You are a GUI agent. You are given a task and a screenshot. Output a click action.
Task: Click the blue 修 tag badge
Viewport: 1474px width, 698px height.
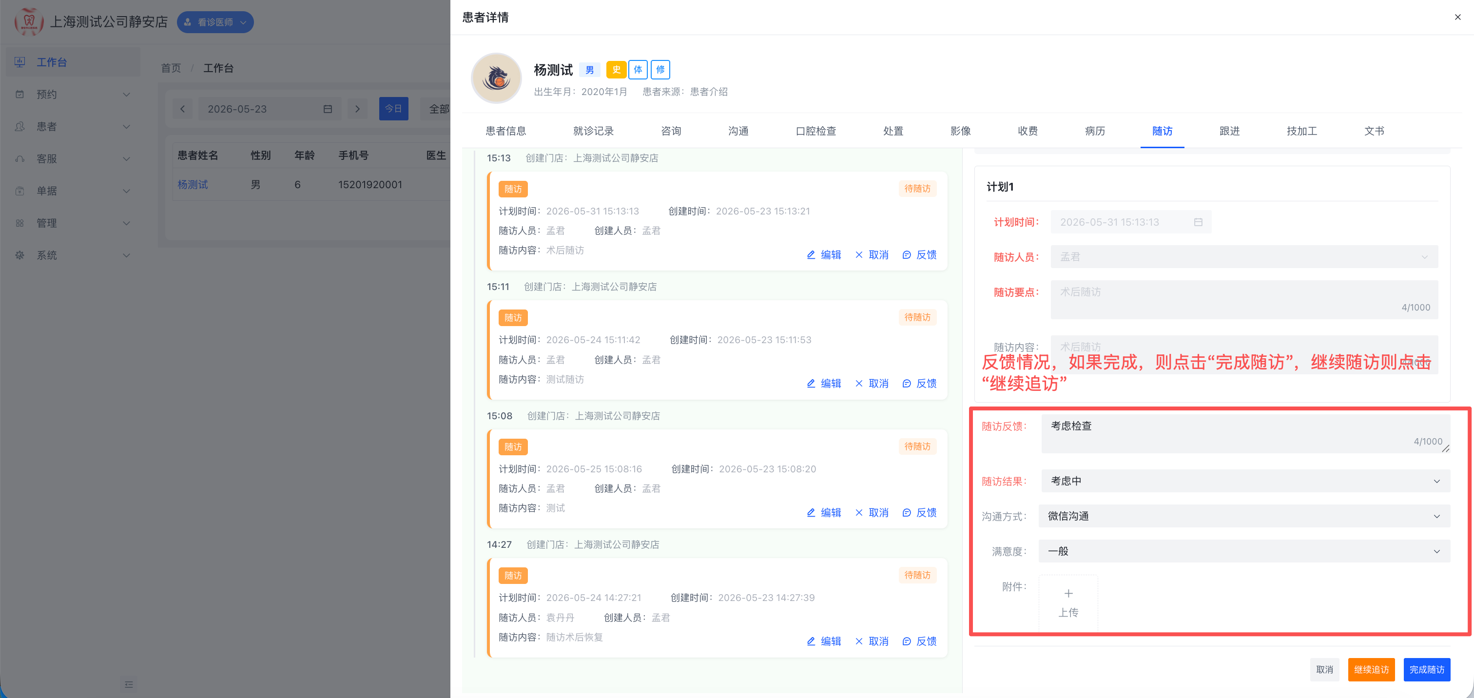click(660, 70)
